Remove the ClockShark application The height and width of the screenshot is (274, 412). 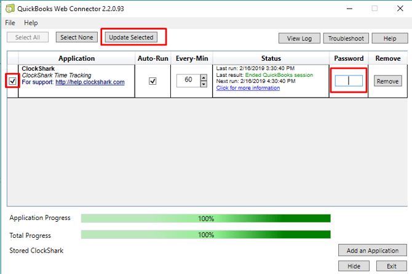point(387,81)
